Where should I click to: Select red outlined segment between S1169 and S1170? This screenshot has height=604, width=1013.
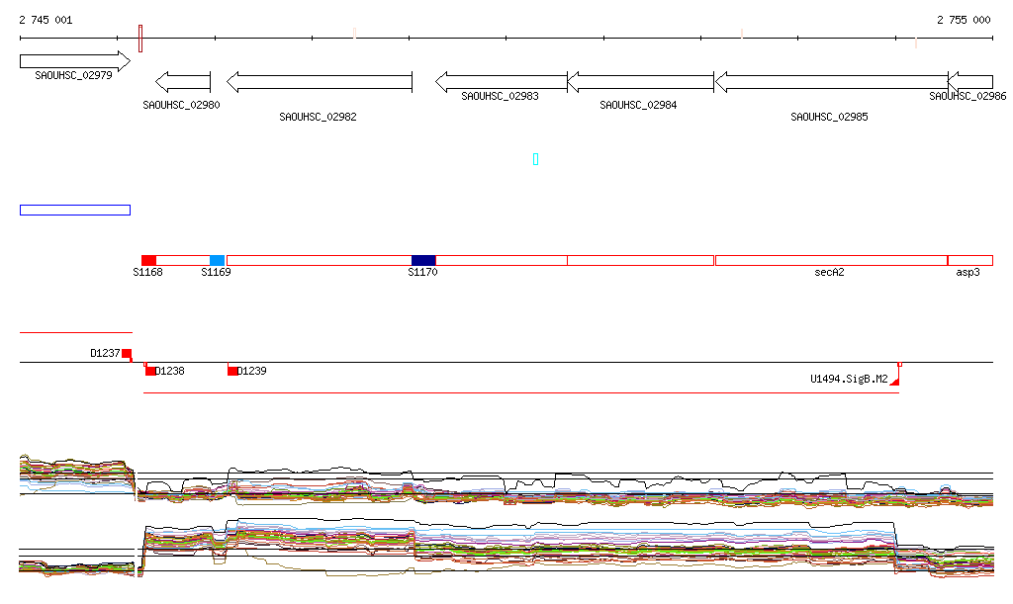(320, 261)
